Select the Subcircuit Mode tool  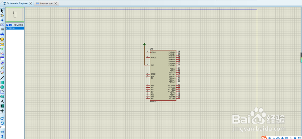coord(2,39)
